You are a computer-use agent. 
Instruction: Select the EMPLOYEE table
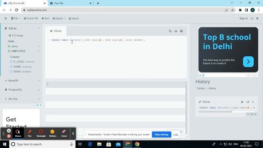(18, 51)
